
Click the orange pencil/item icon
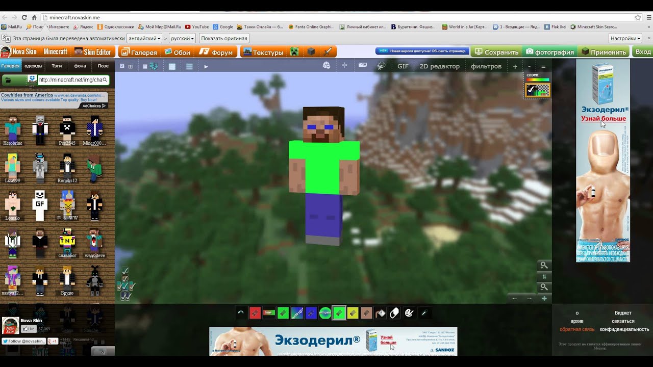328,52
